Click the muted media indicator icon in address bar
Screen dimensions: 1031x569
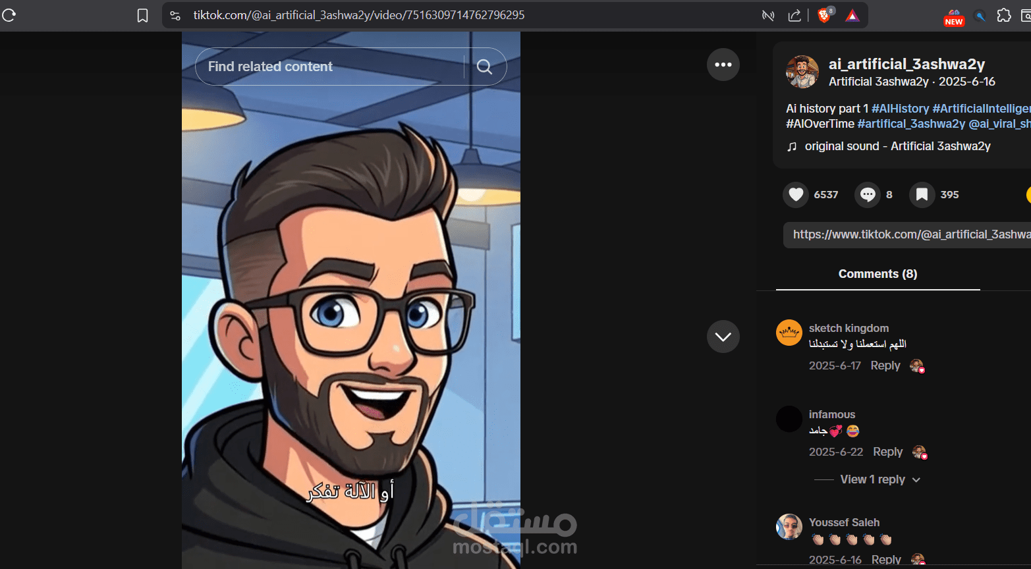768,15
